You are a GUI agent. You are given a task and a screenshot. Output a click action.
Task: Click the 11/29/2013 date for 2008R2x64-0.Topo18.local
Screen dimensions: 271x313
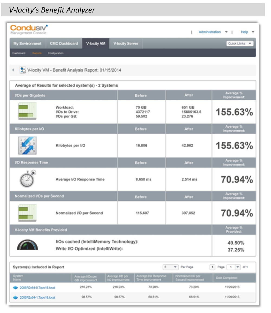click(232, 287)
